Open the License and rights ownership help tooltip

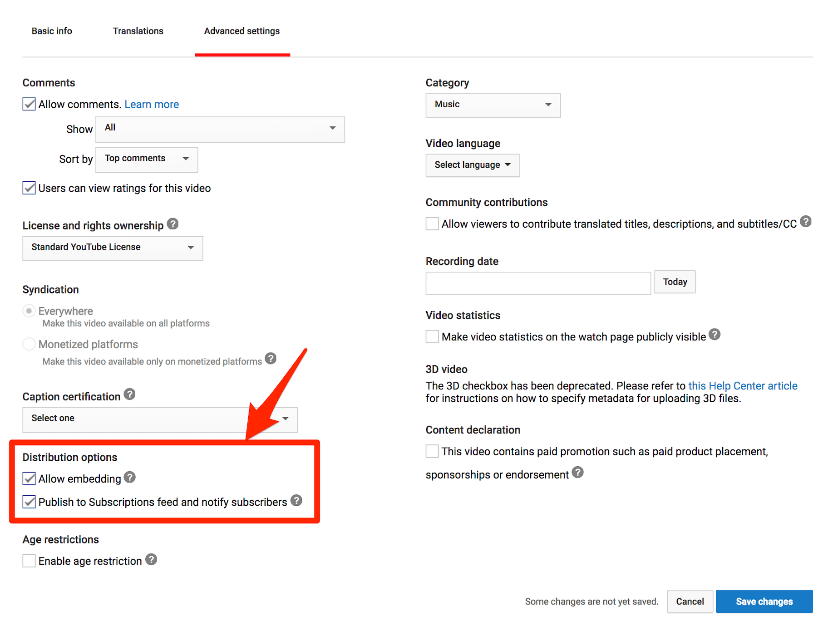coord(172,224)
